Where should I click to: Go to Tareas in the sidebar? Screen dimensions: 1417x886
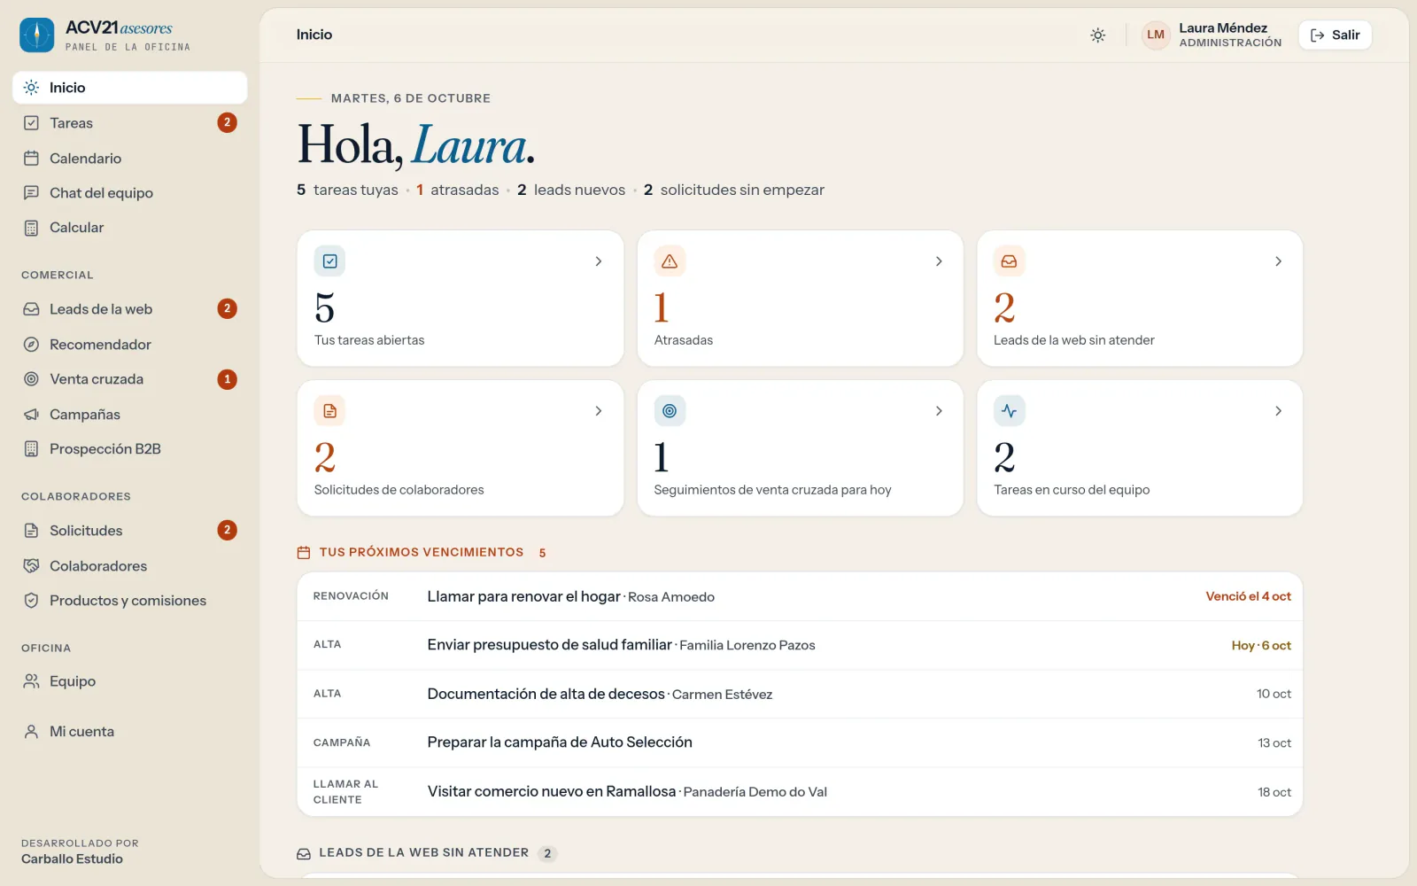[130, 123]
